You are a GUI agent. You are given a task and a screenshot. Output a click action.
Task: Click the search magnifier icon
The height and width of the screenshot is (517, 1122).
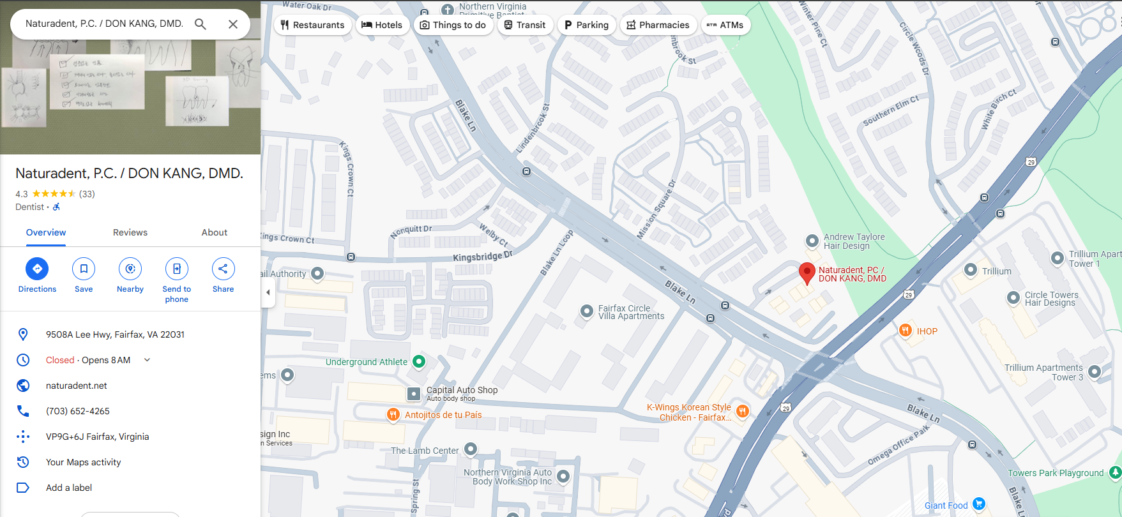[x=201, y=24]
